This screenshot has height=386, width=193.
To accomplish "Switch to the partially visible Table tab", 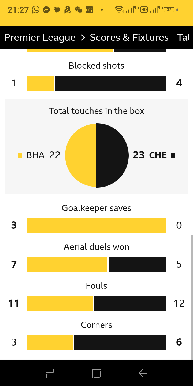I will 183,38.
